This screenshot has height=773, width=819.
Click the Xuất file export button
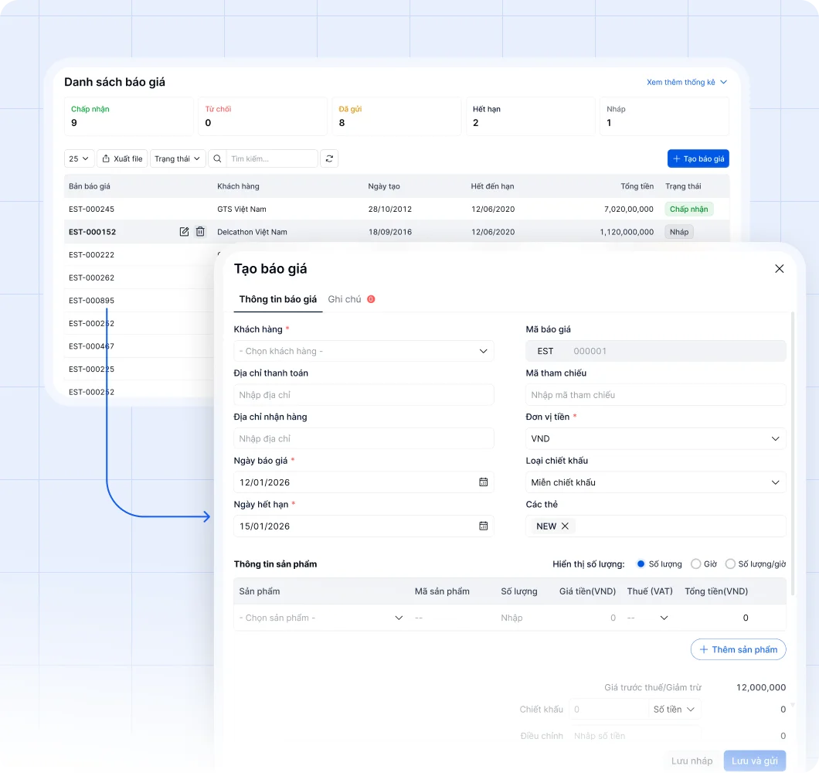122,158
